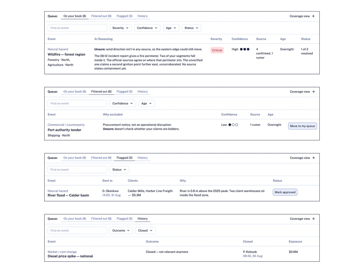Select the History tab in the Diesel price spike panel
This screenshot has height=273, width=364.
click(x=143, y=219)
